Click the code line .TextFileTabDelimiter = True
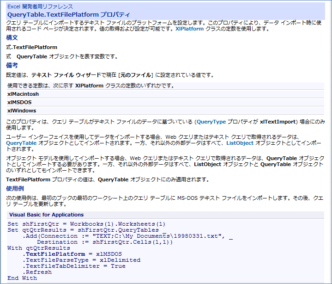This screenshot has width=332, height=284. point(74,266)
